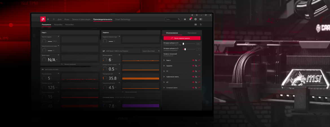This screenshot has height=127, width=330.
Task: Toggle eye visibility for Графическая память
Action: pos(193,77)
